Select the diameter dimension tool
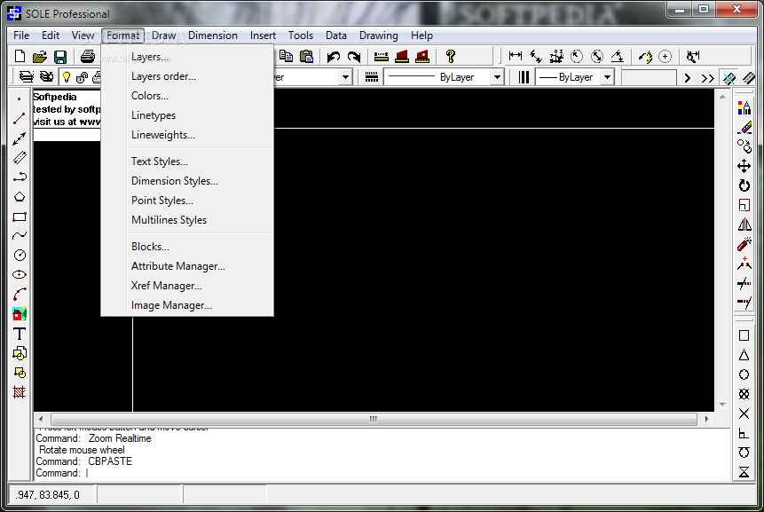This screenshot has width=764, height=512. point(597,57)
